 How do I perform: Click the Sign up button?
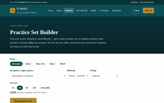click(148, 11)
